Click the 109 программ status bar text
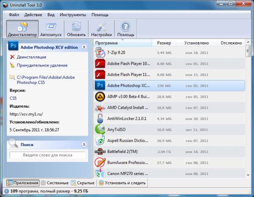The width and height of the screenshot is (254, 197). pyautogui.click(x=49, y=191)
